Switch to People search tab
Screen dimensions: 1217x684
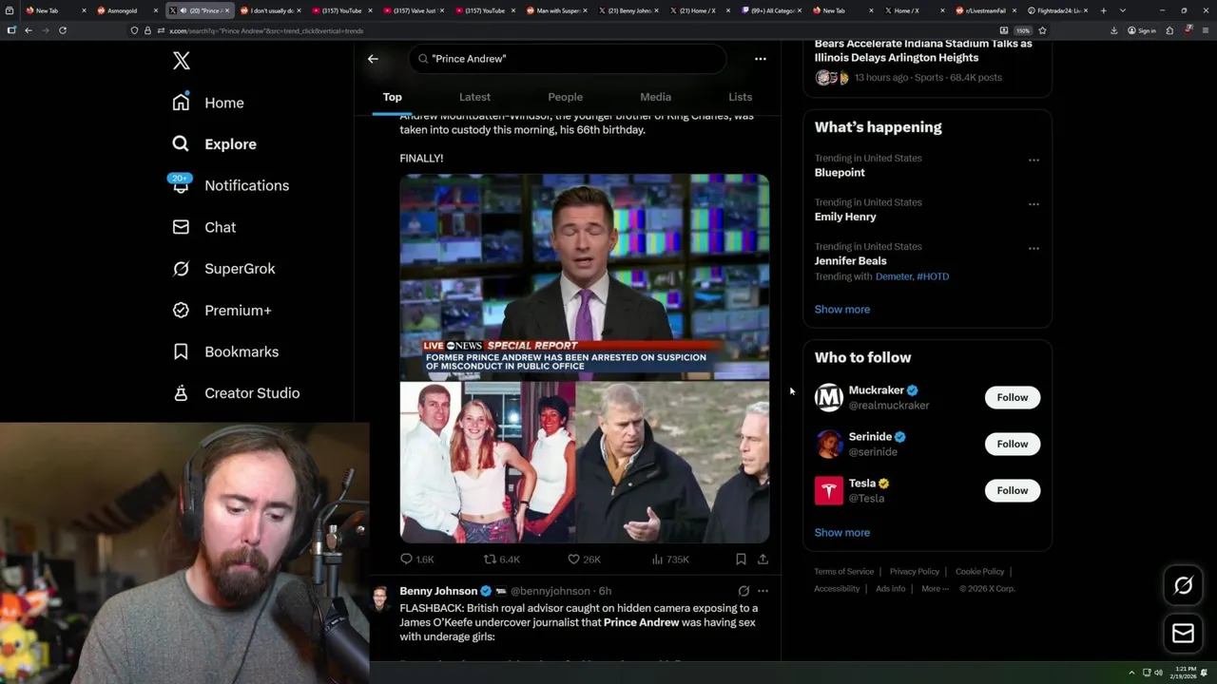565,97
